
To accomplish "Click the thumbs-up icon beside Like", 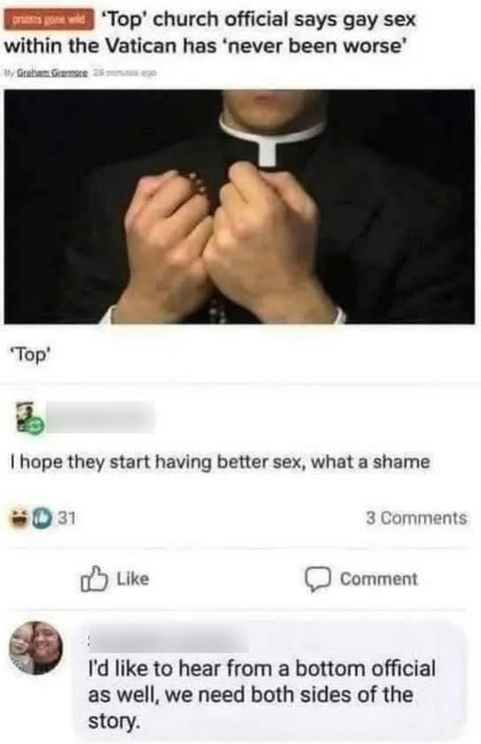I will click(x=94, y=578).
